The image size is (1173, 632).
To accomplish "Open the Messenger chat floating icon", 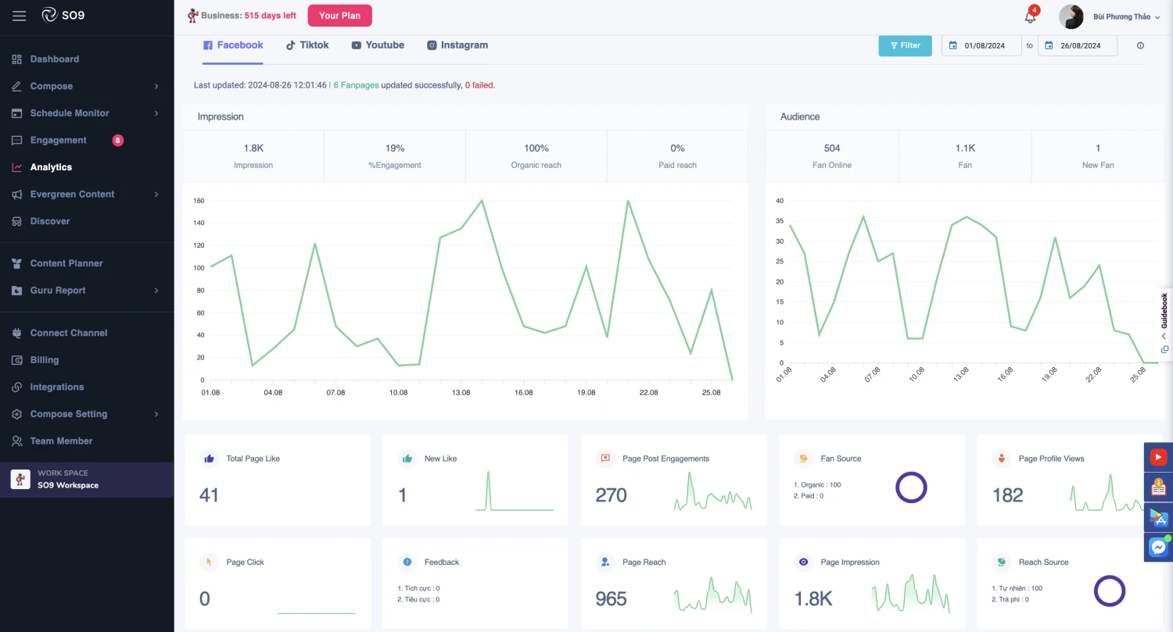I will [x=1158, y=548].
